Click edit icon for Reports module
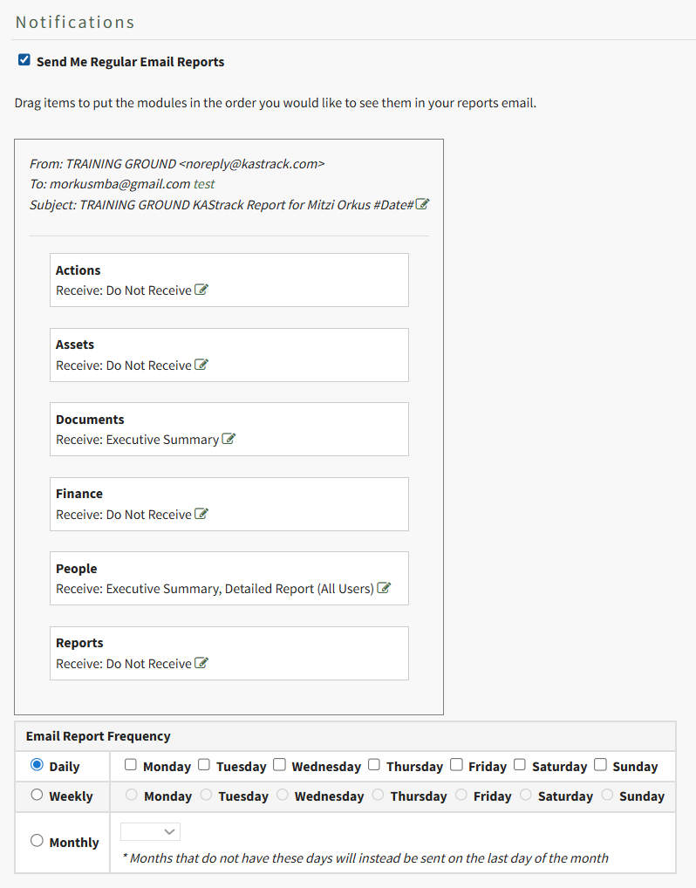Screen dimensions: 696x888 pos(201,664)
